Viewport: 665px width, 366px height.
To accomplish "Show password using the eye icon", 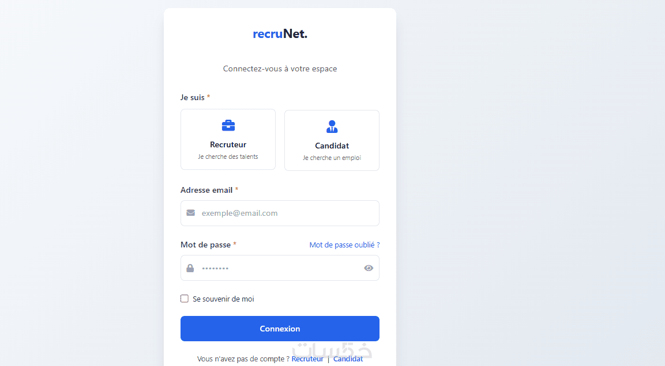I will tap(369, 268).
